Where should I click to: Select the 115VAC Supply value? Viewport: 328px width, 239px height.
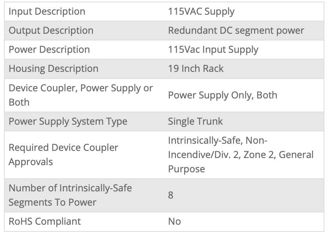click(201, 12)
